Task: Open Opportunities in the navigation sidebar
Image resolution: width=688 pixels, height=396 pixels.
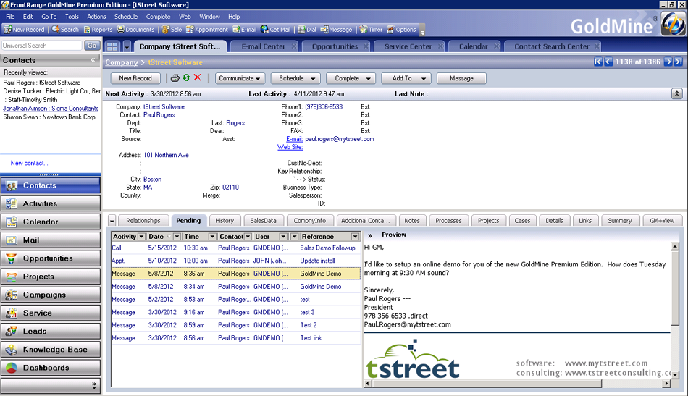Action: click(x=51, y=258)
